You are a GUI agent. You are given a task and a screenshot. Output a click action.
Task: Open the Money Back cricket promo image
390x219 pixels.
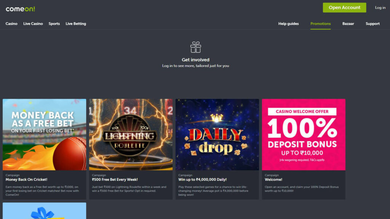point(45,135)
